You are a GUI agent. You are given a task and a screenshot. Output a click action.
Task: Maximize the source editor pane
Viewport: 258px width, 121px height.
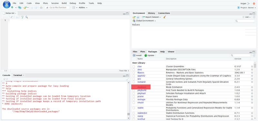(x=127, y=14)
